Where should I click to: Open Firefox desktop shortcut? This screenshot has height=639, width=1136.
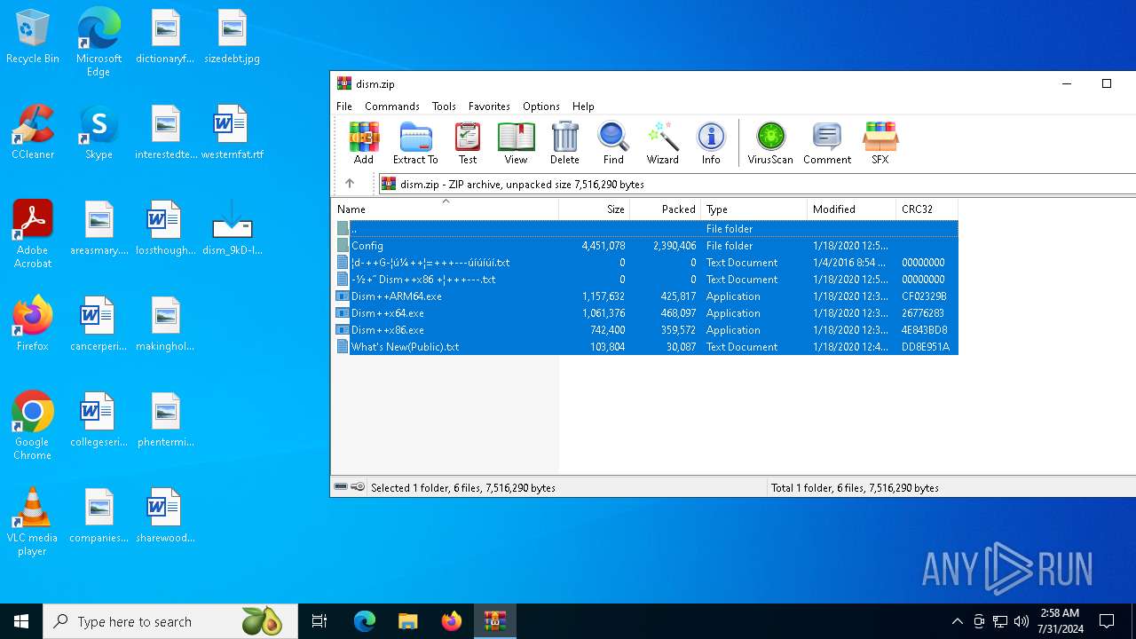(x=33, y=325)
